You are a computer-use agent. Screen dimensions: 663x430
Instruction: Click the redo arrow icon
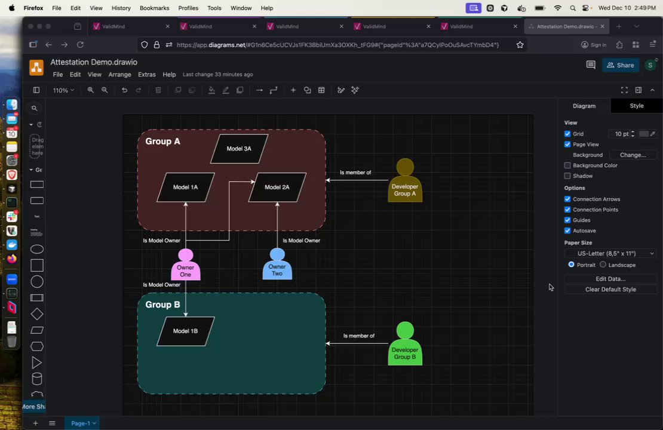click(138, 90)
